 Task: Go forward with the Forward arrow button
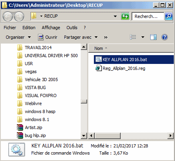[19, 16]
